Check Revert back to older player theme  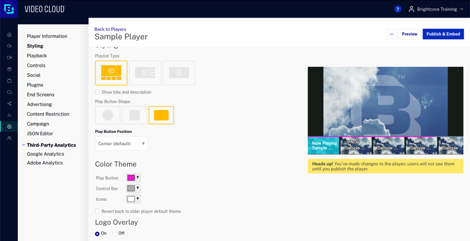(98, 211)
